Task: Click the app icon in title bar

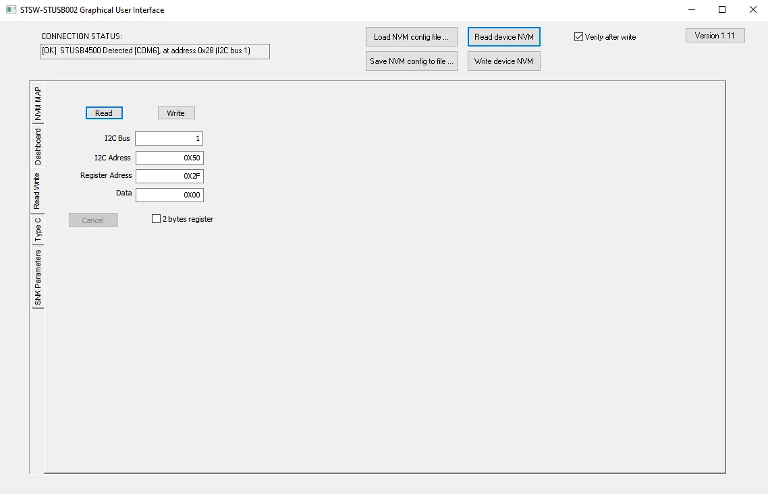Action: [x=11, y=10]
